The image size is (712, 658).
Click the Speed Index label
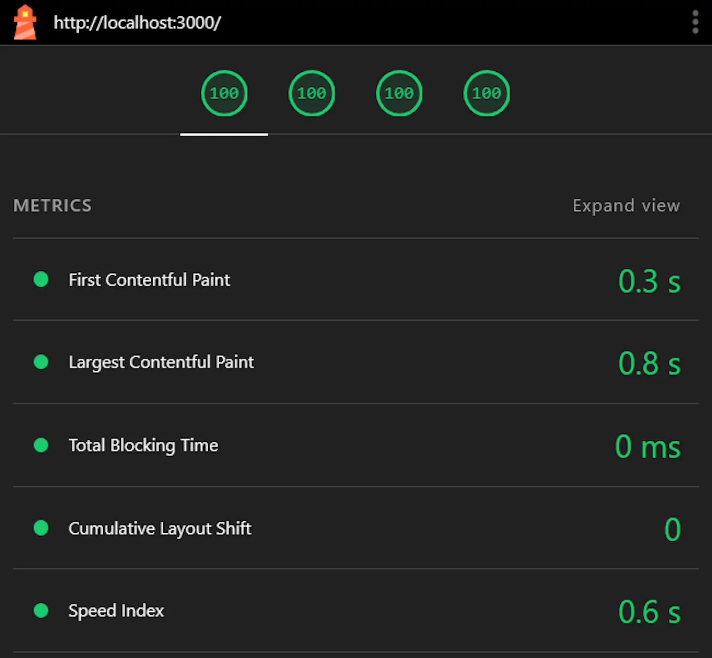pyautogui.click(x=116, y=611)
